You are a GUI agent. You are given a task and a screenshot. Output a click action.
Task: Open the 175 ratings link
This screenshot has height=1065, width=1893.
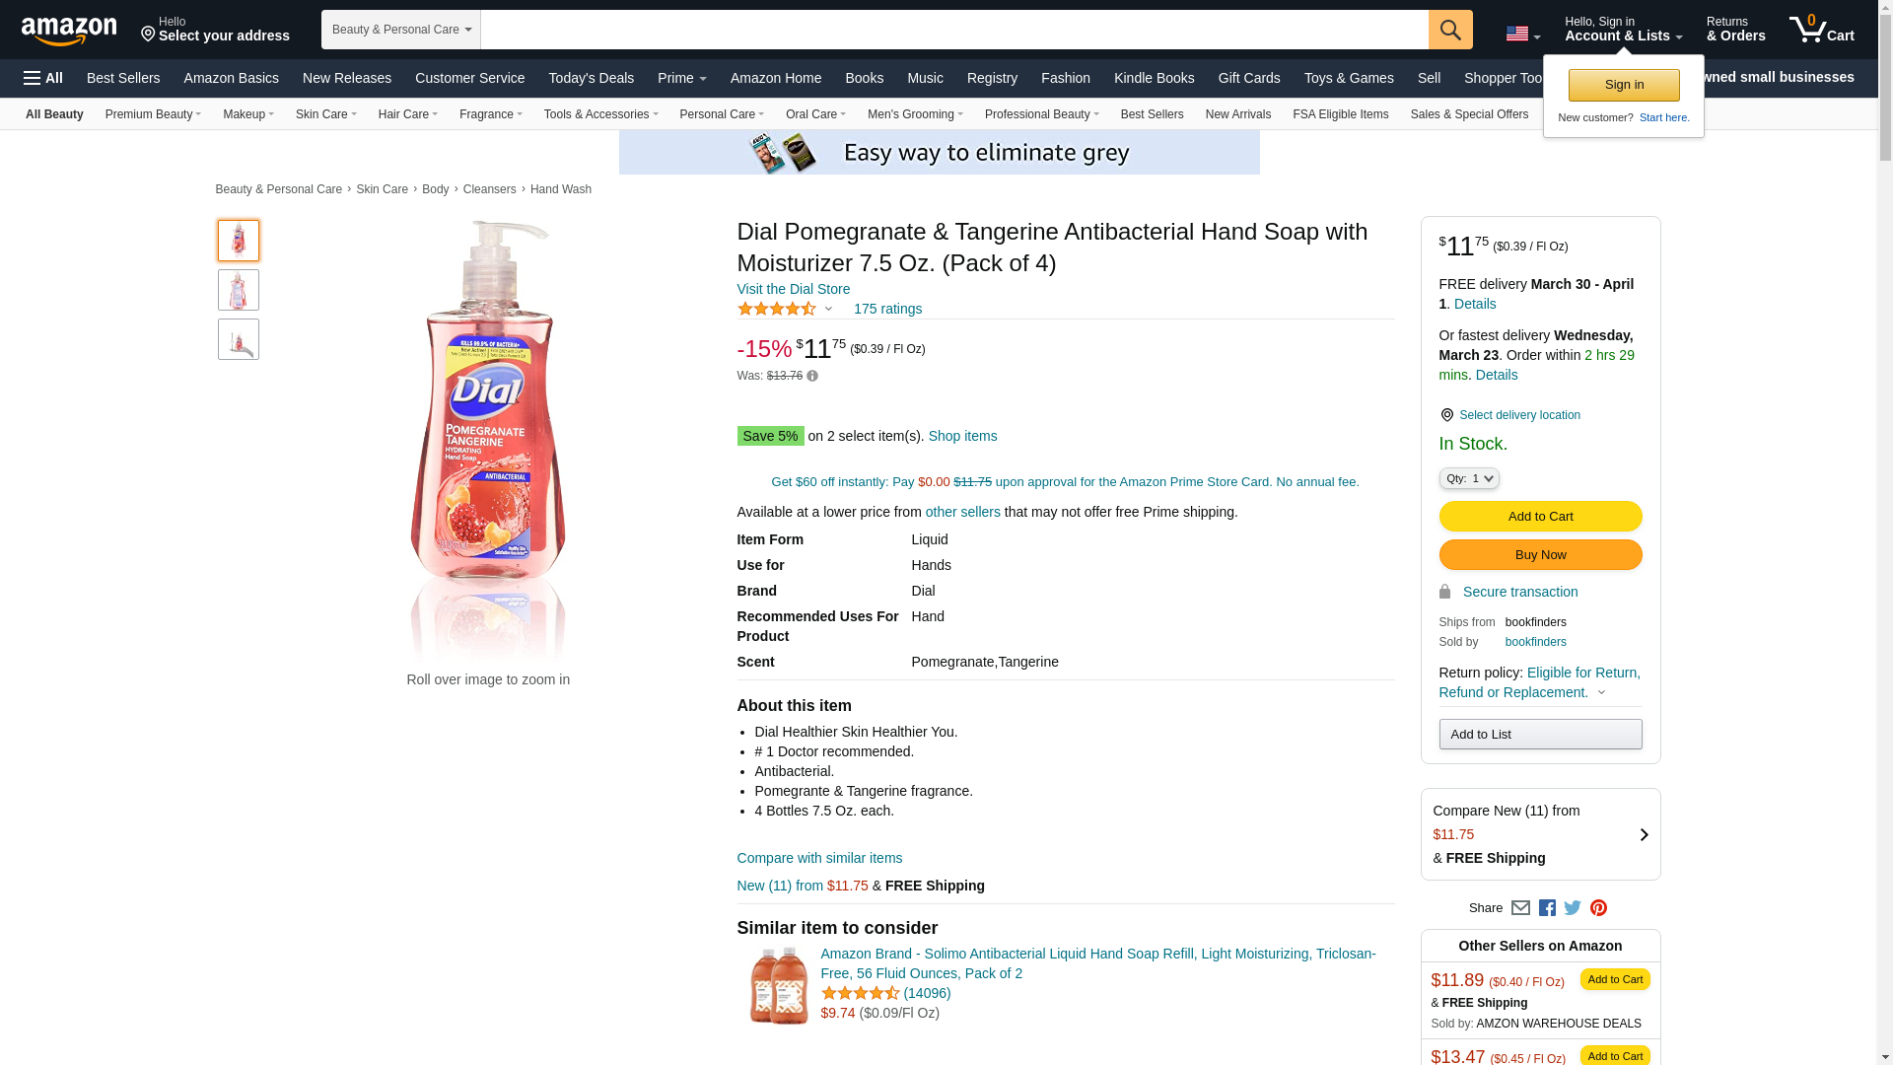[887, 309]
